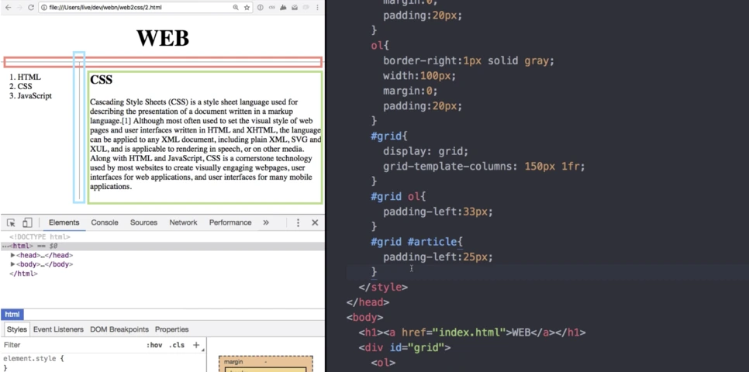Select the Event Listeners pane tab
Screen dimensions: 749x372
(58, 329)
